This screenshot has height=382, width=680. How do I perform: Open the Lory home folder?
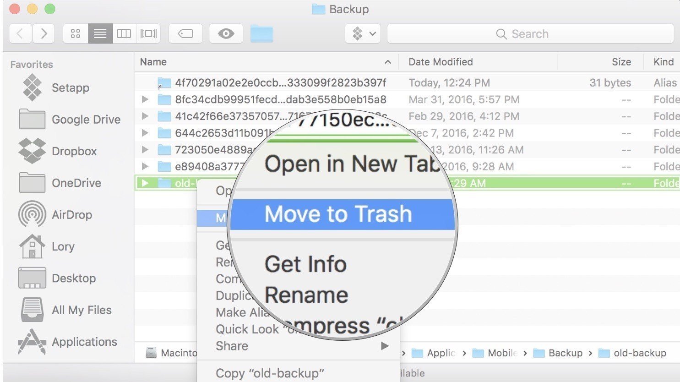(x=46, y=246)
